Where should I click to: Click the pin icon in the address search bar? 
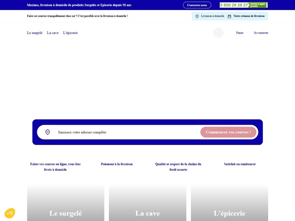pos(47,132)
